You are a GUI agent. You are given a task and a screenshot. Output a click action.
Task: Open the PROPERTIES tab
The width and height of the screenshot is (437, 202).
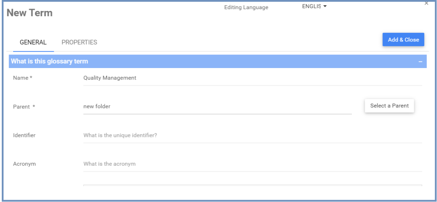(x=79, y=42)
